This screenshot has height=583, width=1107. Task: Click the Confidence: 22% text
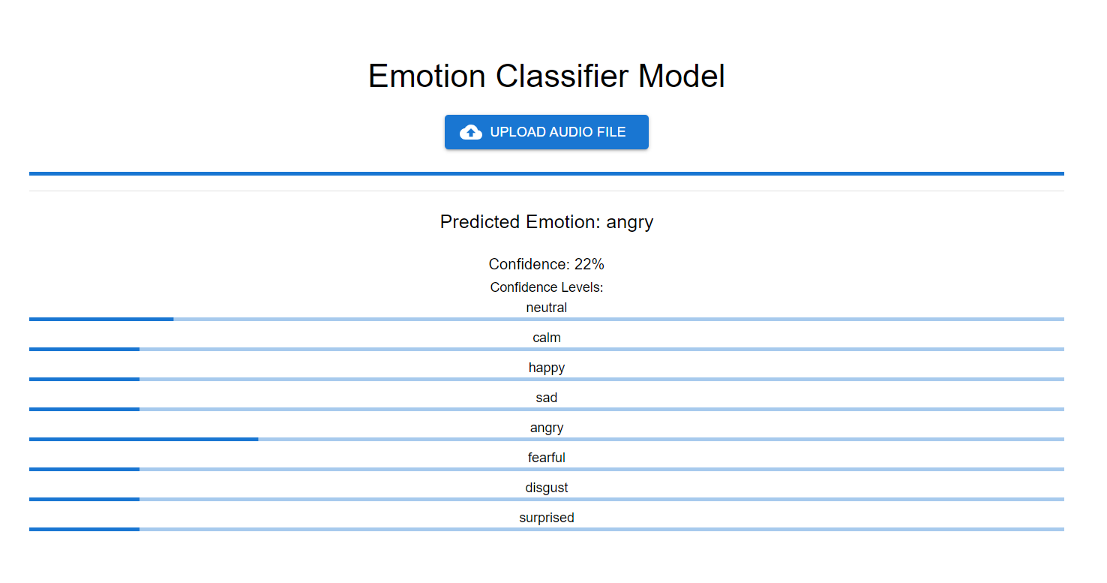point(547,264)
